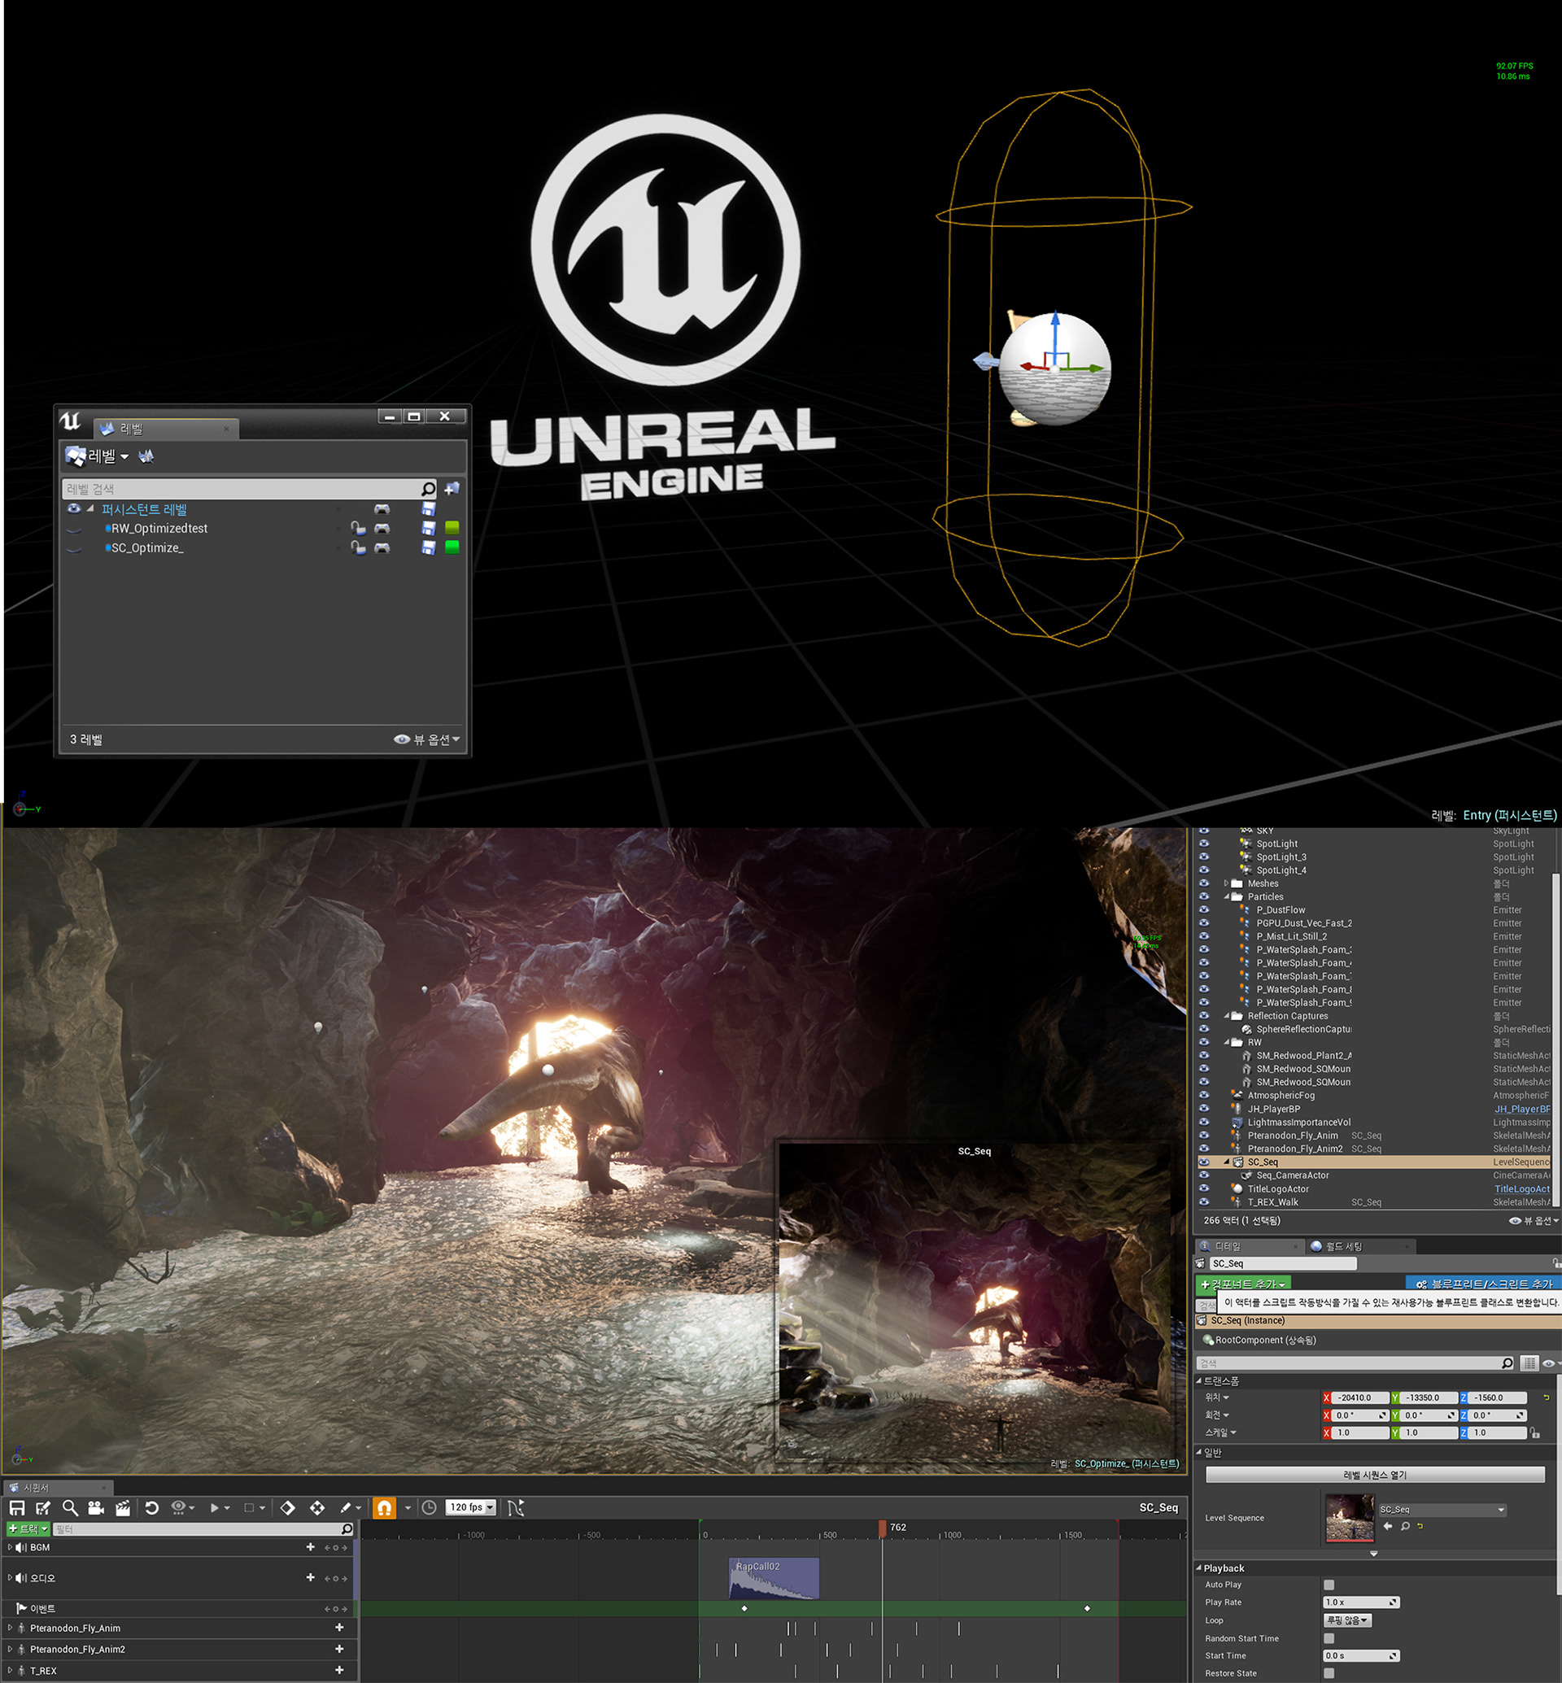The image size is (1562, 1683).
Task: Open 뷰 옵션 dropdown in World Outliner
Action: [x=1534, y=1221]
